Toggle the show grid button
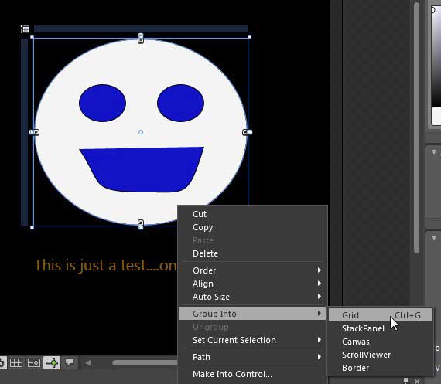Image resolution: width=441 pixels, height=384 pixels. pyautogui.click(x=16, y=362)
